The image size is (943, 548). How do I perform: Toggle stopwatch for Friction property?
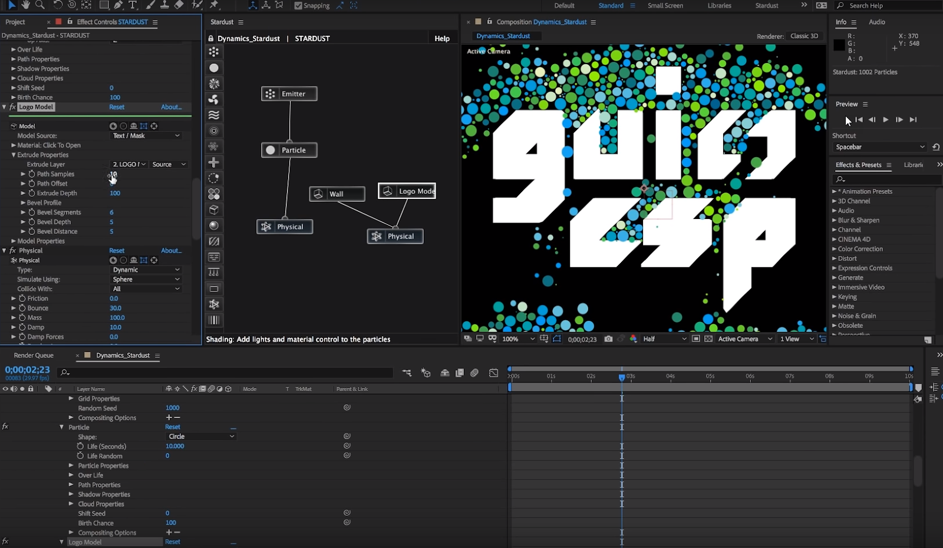pyautogui.click(x=22, y=298)
